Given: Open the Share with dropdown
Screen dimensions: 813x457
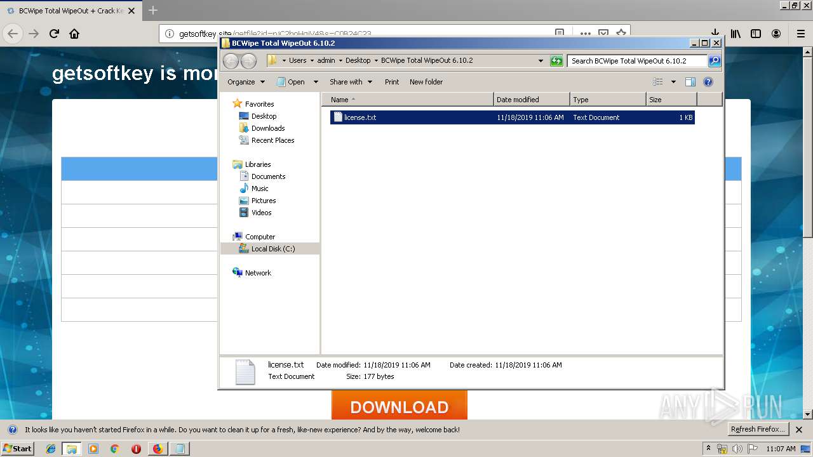Looking at the screenshot, I should coord(351,82).
